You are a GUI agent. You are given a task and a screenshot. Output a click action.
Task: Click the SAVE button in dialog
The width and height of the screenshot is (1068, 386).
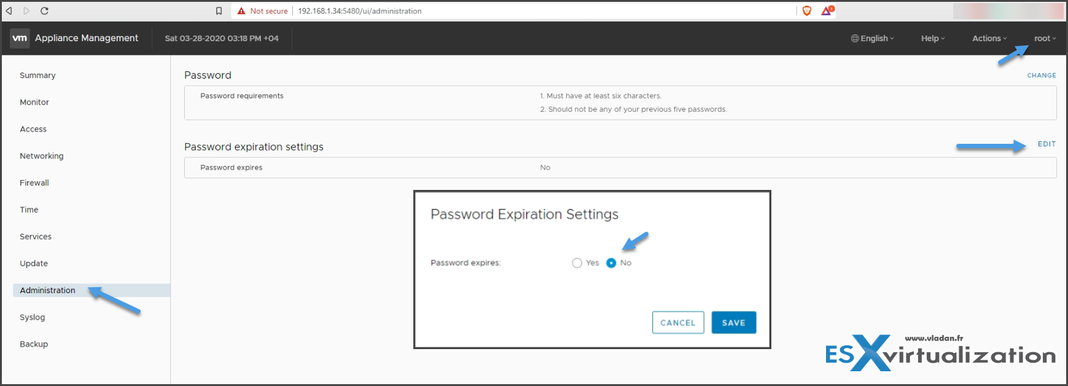734,323
